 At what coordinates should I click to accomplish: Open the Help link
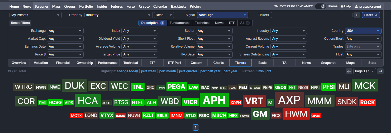[x=346, y=6]
